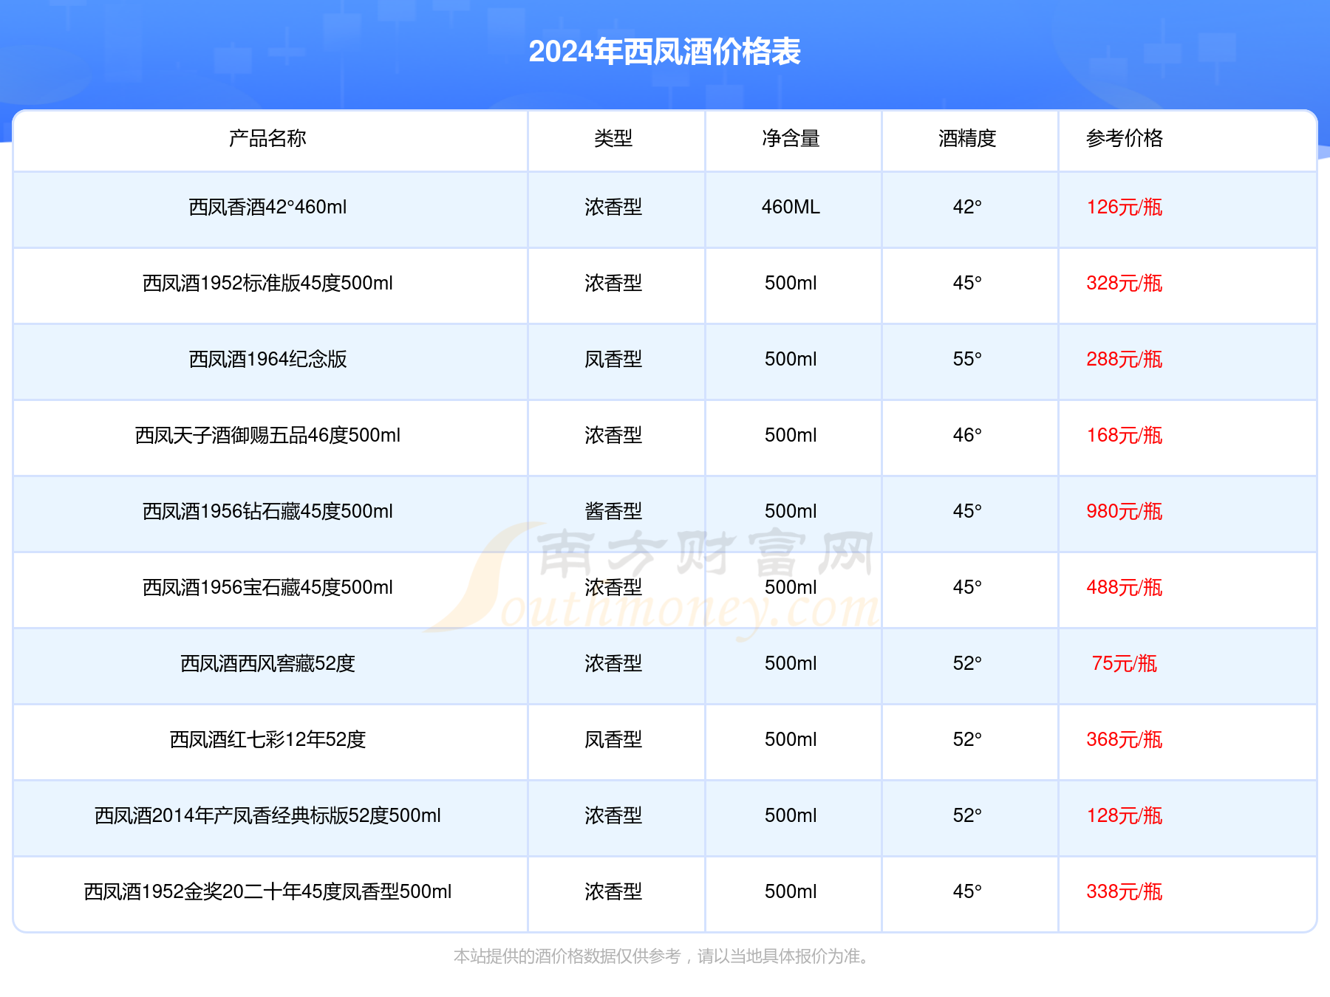Select product 西凤酒1964纪念版

click(267, 359)
